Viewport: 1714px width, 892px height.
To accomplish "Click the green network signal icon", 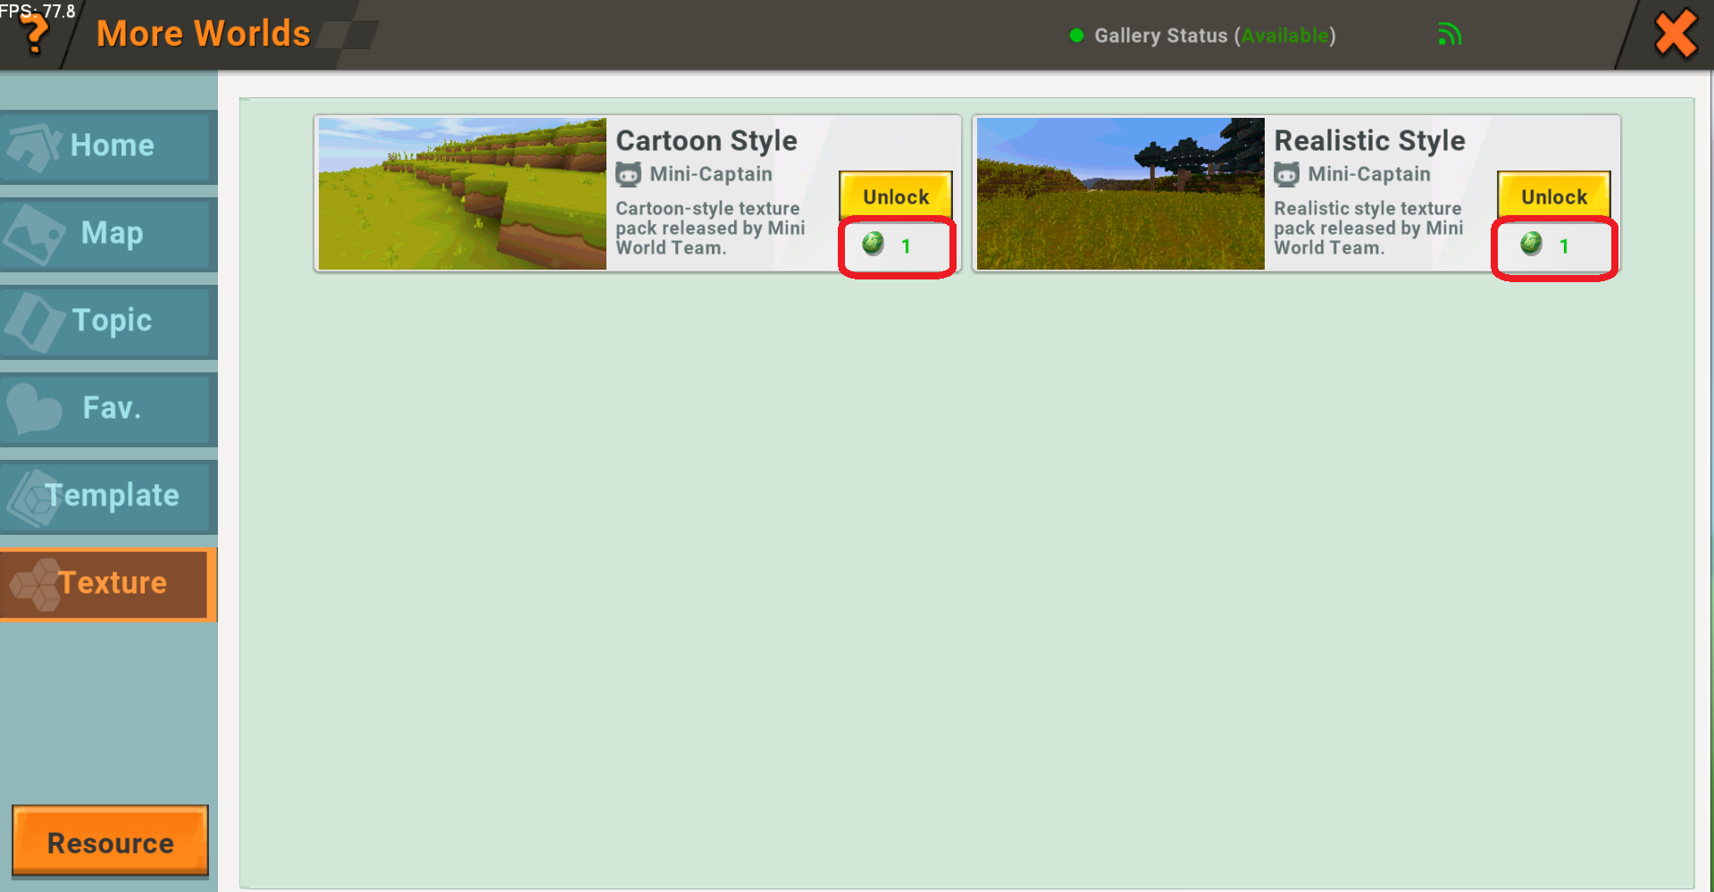I will click(x=1450, y=35).
